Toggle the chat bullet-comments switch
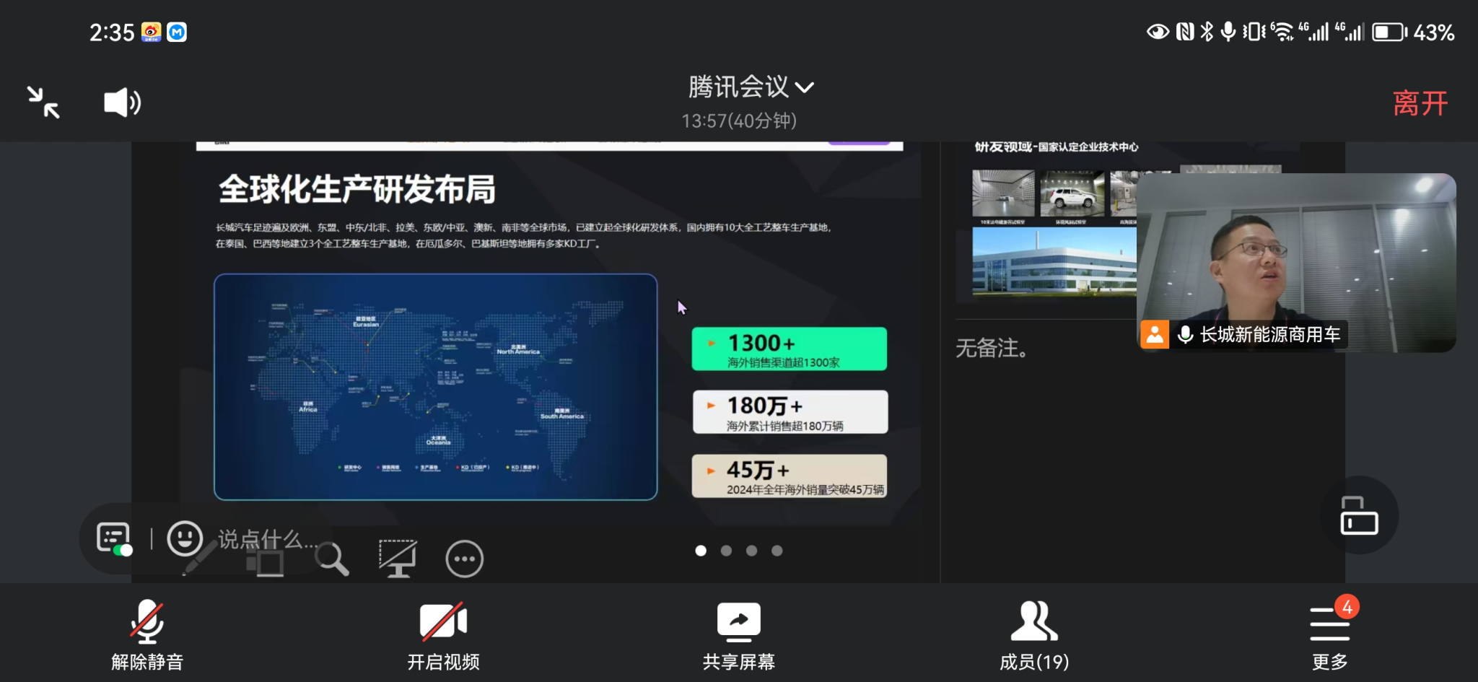This screenshot has height=682, width=1478. (115, 539)
